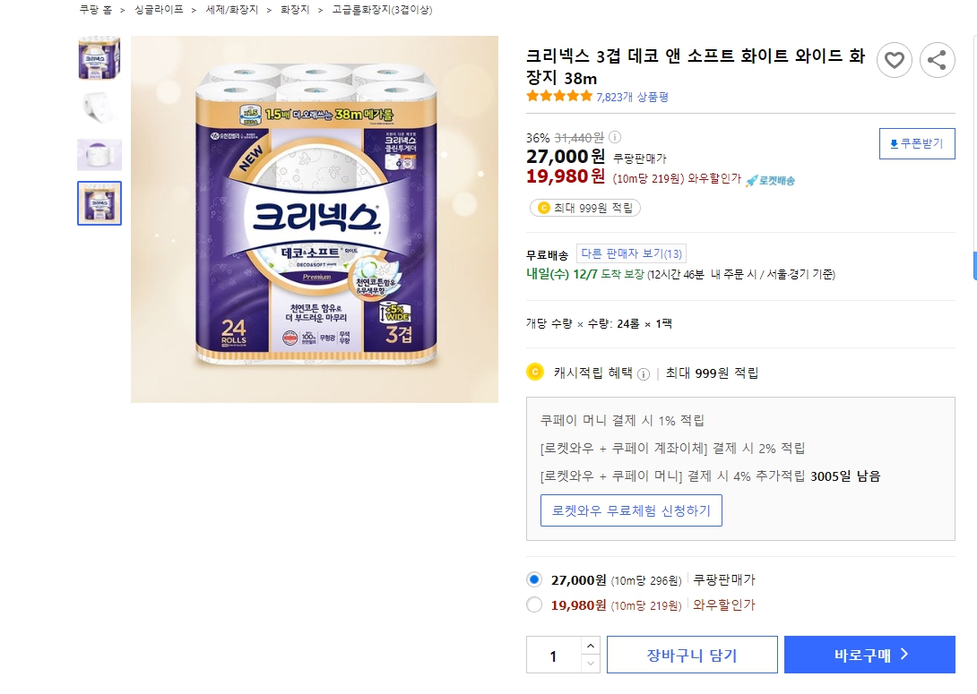Click the heart wishlist icon

[895, 60]
